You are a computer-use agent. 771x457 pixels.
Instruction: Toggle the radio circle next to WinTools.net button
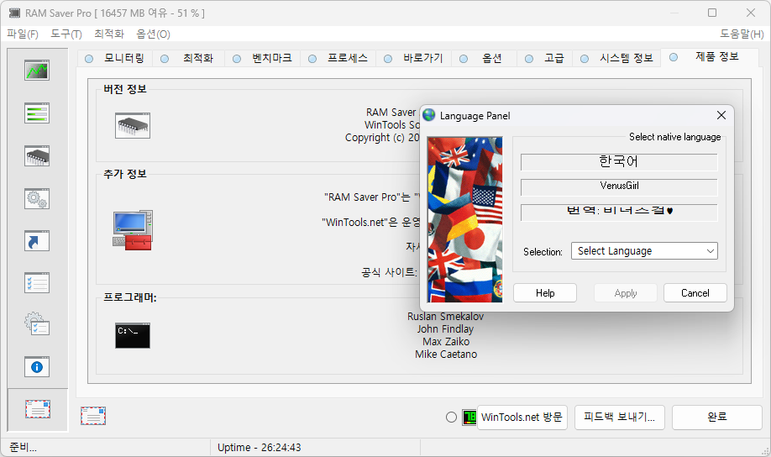[451, 418]
